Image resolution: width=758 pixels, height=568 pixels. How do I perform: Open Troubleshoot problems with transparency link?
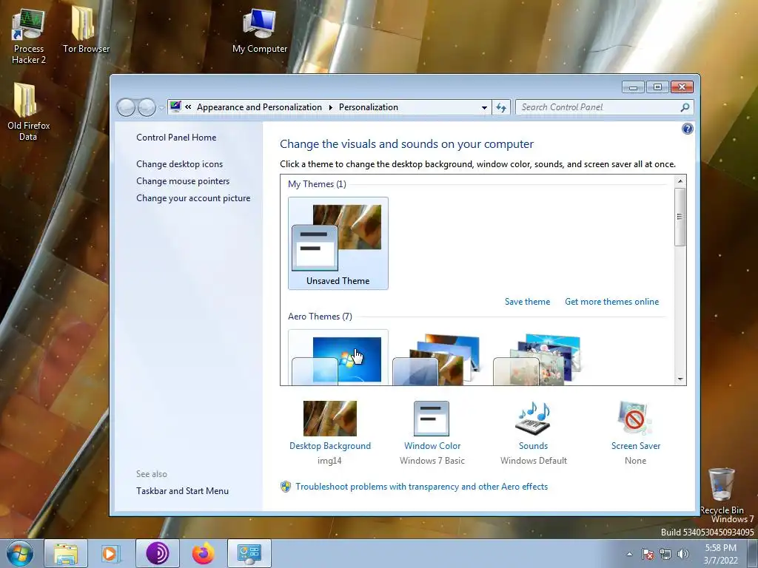pos(421,487)
